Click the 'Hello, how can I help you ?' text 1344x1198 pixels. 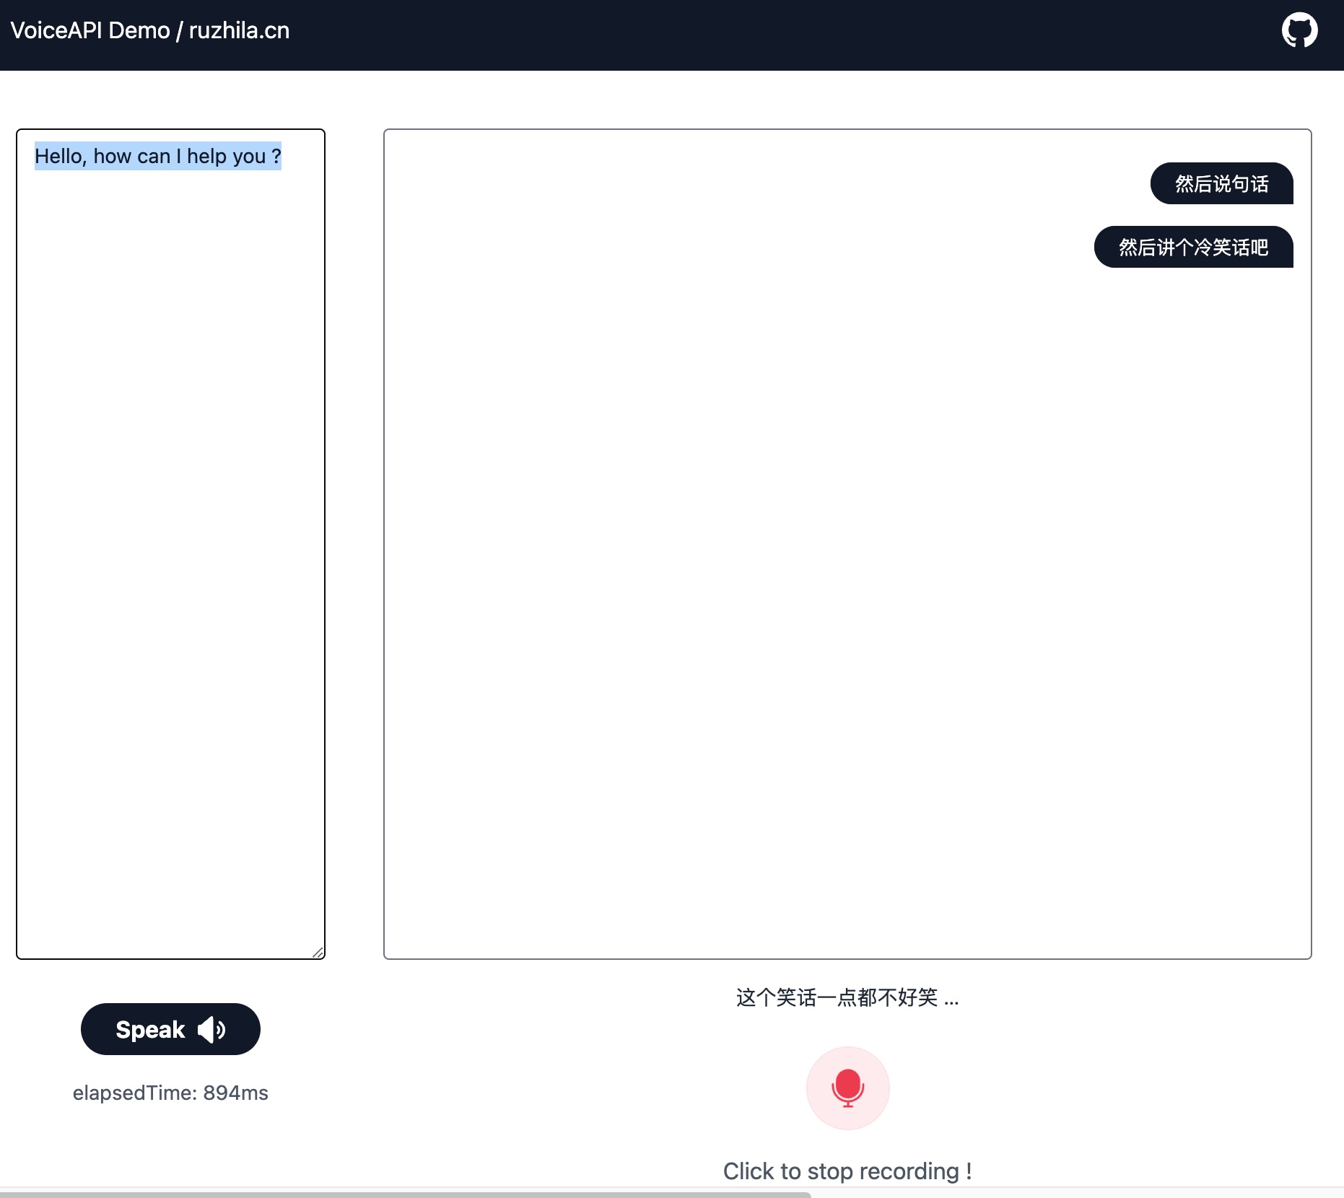pyautogui.click(x=157, y=156)
